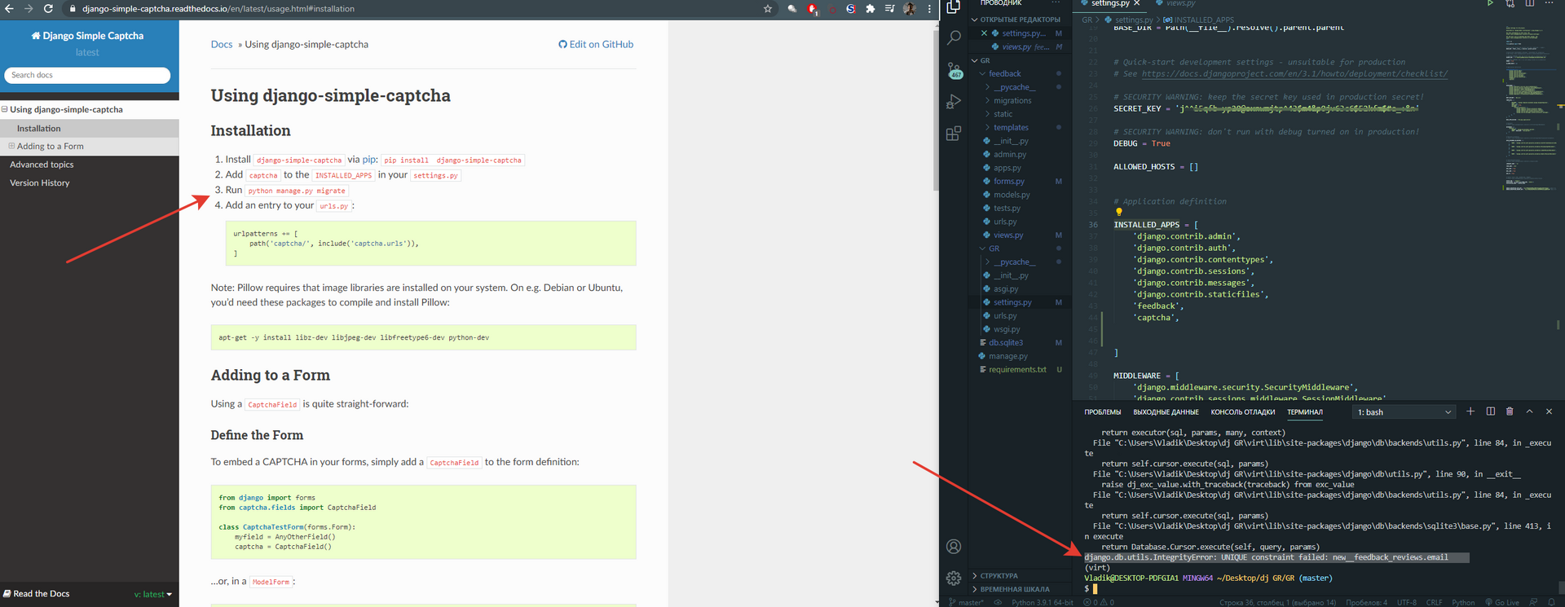This screenshot has width=1565, height=607.
Task: Open Extensions view in VS Code
Action: (953, 134)
